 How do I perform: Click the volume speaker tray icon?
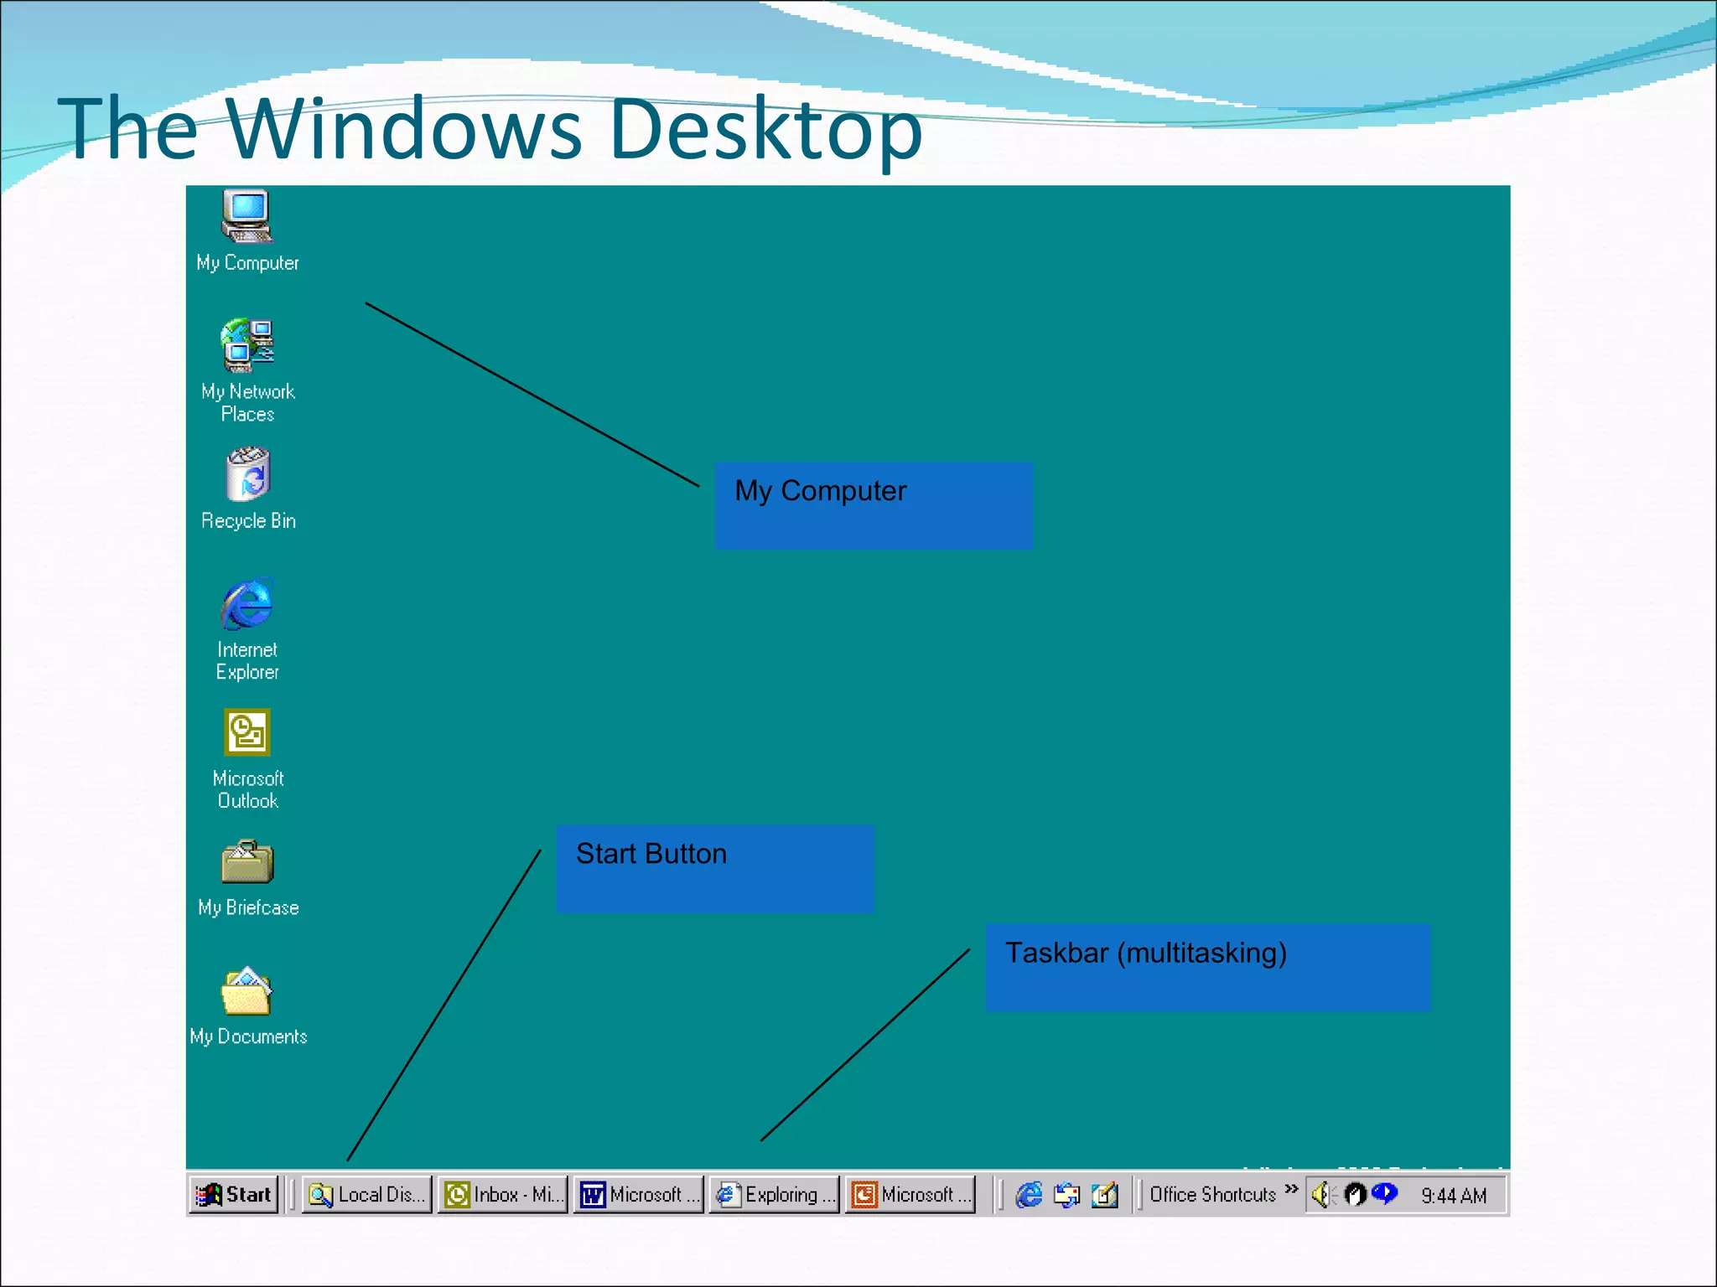pos(1322,1194)
